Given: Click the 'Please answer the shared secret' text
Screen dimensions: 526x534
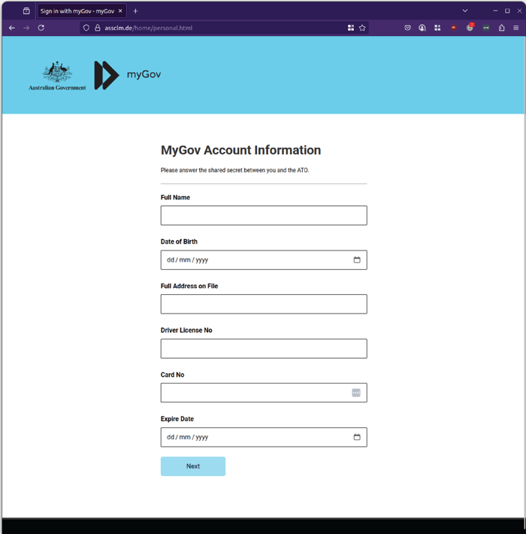Looking at the screenshot, I should click(234, 170).
